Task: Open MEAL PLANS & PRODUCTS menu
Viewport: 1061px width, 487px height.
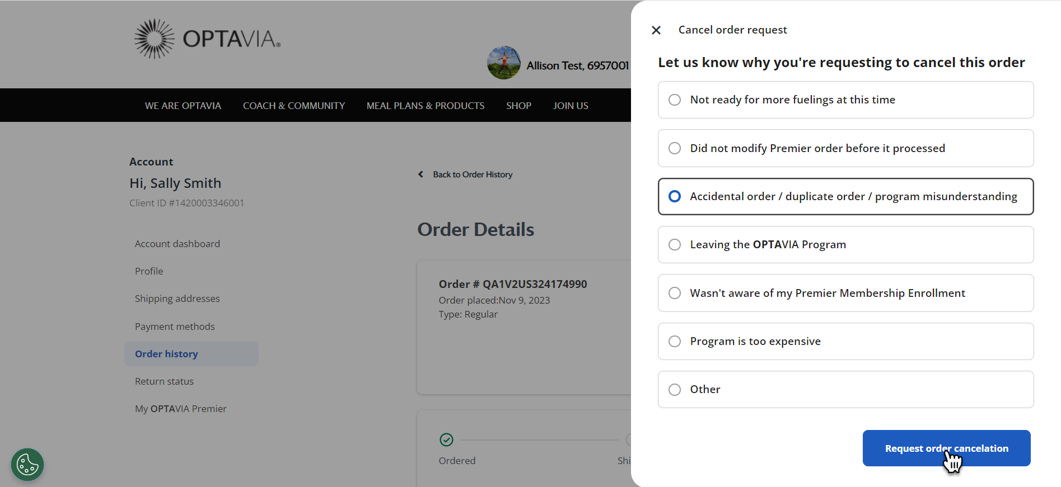Action: [x=425, y=105]
